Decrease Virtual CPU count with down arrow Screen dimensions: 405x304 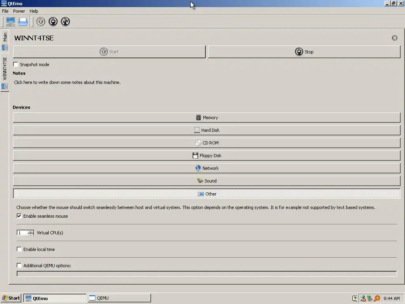click(31, 234)
